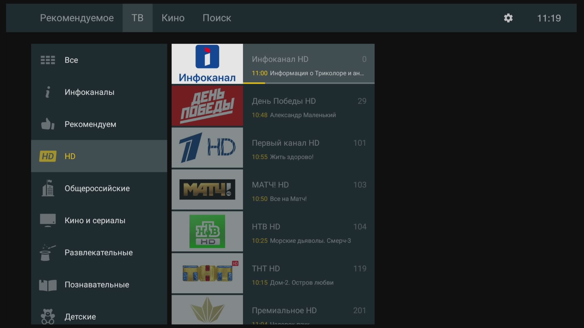
Task: Click channel number 201
Action: (x=360, y=311)
